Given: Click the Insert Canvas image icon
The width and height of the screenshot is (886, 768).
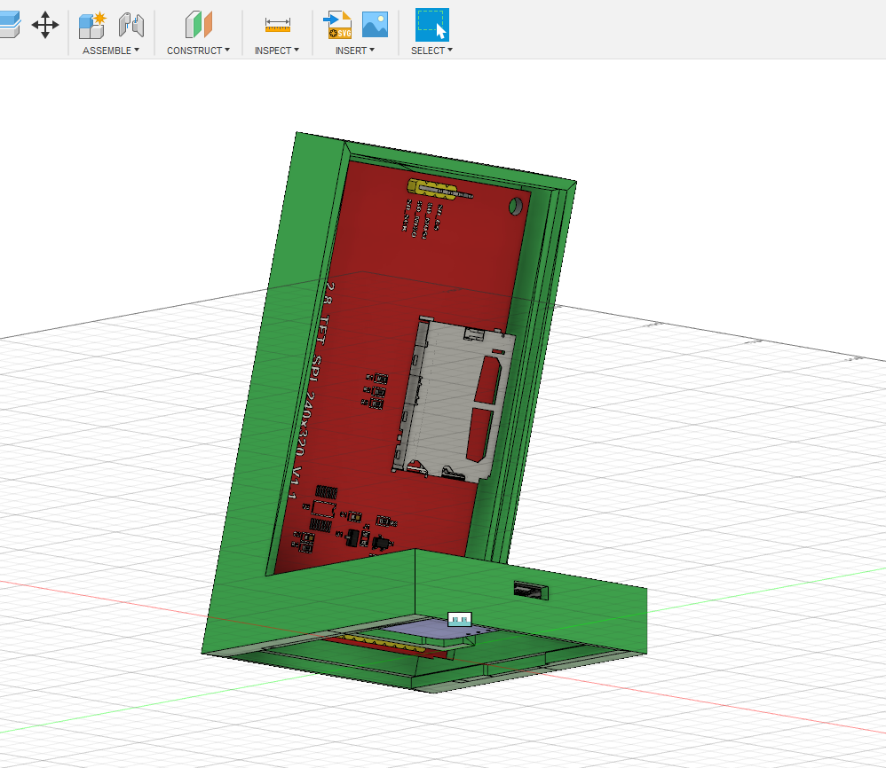Looking at the screenshot, I should [375, 25].
